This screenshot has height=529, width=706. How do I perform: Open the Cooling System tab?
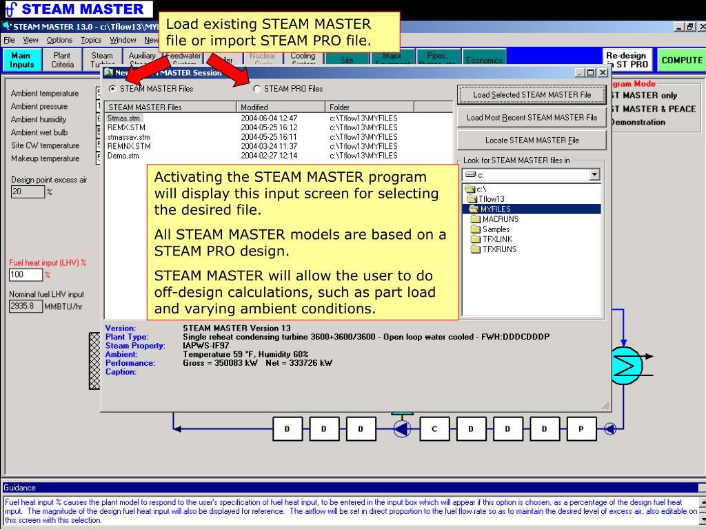coord(303,60)
